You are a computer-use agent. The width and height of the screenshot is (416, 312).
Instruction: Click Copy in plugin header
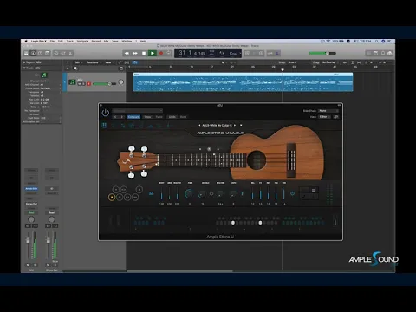click(147, 117)
